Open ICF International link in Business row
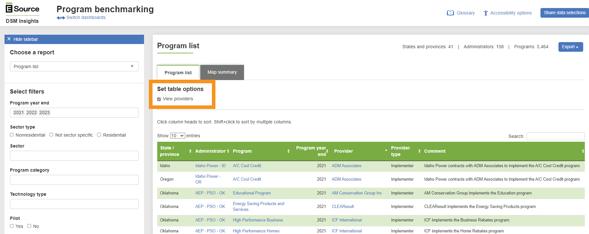The width and height of the screenshot is (589, 234). click(x=347, y=220)
